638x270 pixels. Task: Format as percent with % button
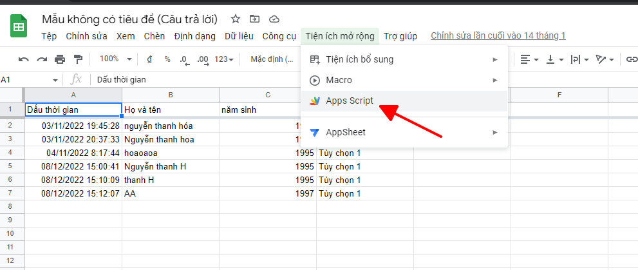(167, 59)
